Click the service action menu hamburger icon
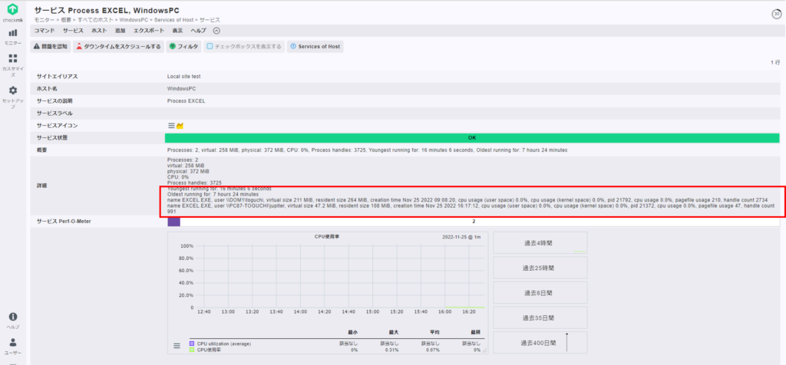Viewport: 786px width, 365px height. pos(171,125)
